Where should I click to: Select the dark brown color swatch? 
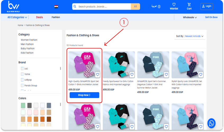coord(49,119)
